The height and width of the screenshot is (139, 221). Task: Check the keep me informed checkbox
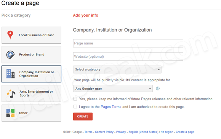(75, 99)
